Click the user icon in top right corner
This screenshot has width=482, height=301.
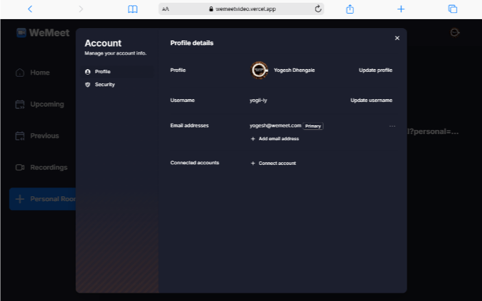(455, 32)
